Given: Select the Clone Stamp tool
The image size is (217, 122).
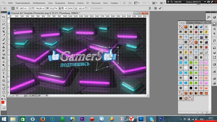Looking at the screenshot, I should click(x=4, y=47).
